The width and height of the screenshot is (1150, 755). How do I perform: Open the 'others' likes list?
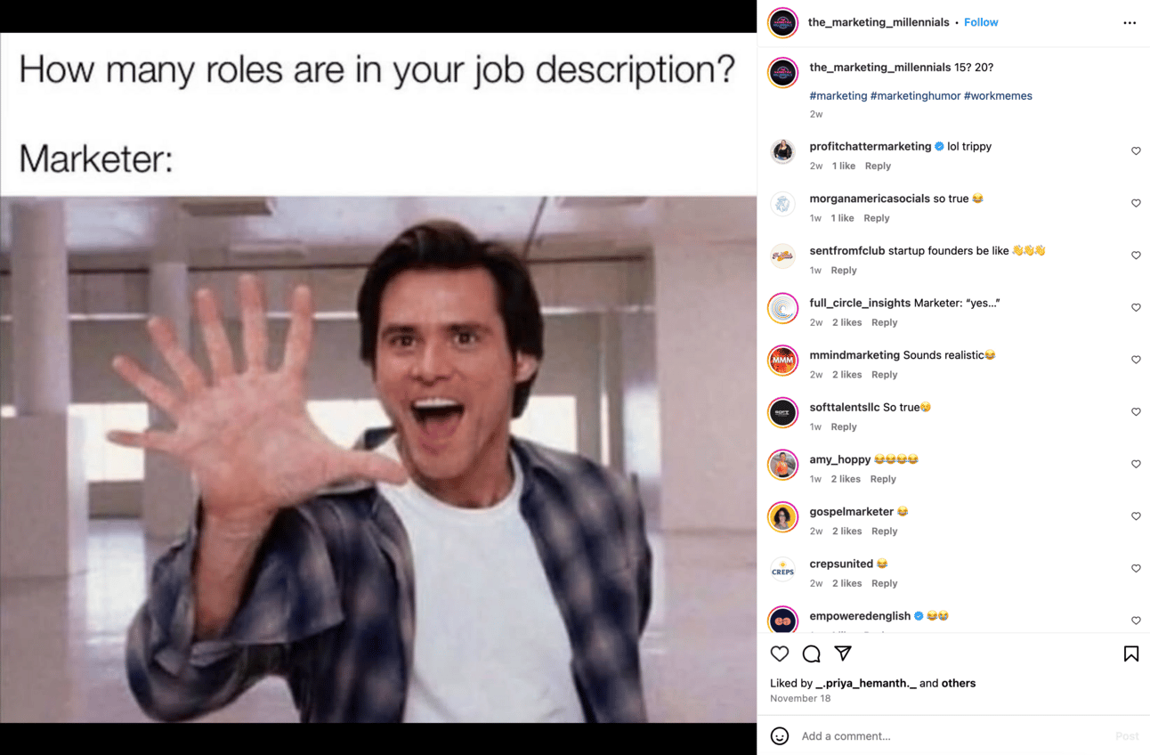(959, 684)
